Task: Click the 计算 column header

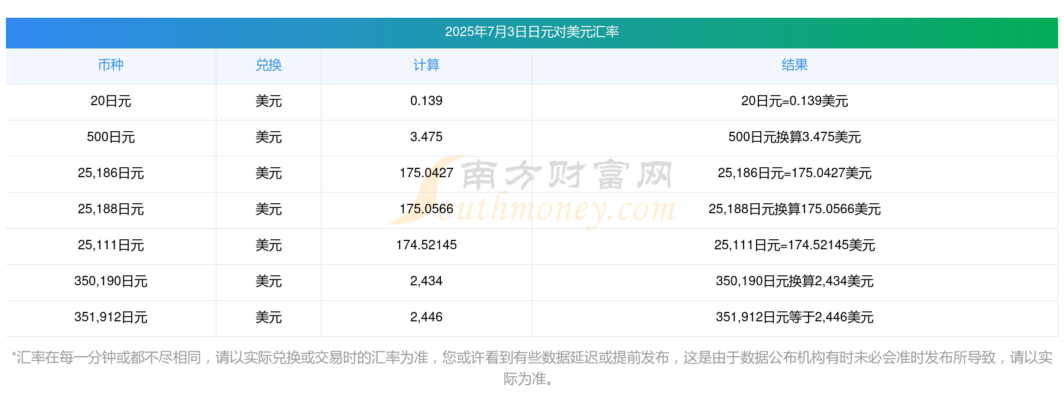Action: tap(426, 65)
